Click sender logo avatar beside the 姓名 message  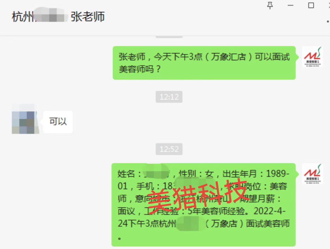pos(313,173)
